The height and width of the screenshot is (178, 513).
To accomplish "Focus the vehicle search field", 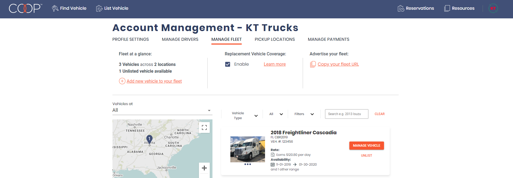I will (x=347, y=114).
